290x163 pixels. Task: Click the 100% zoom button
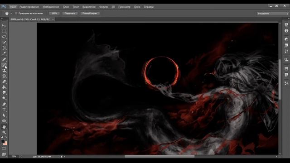pos(54,13)
